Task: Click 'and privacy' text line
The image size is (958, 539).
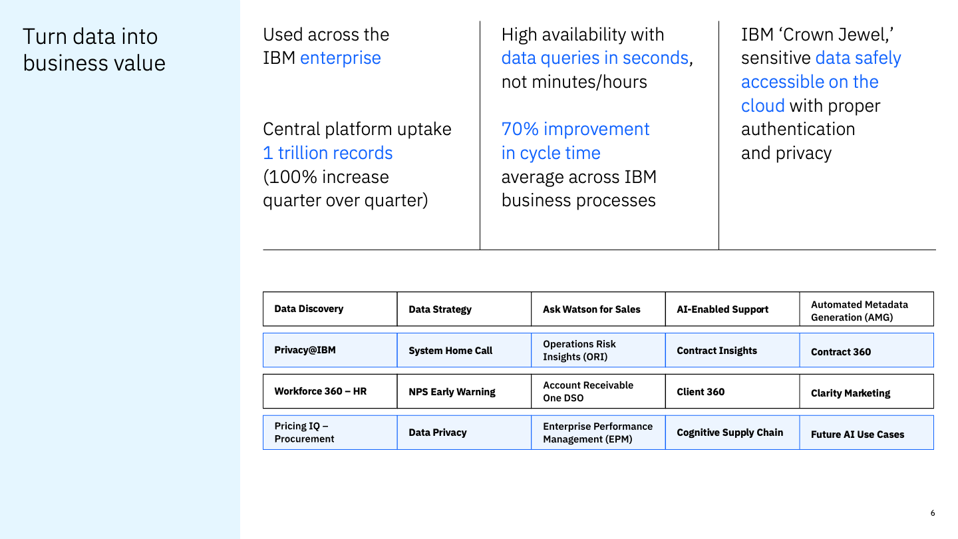Action: 786,153
